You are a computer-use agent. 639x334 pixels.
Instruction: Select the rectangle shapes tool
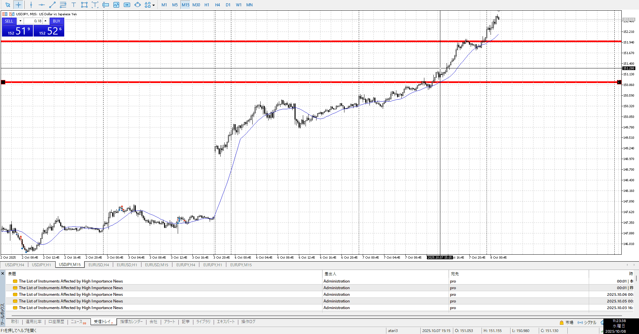[x=84, y=5]
